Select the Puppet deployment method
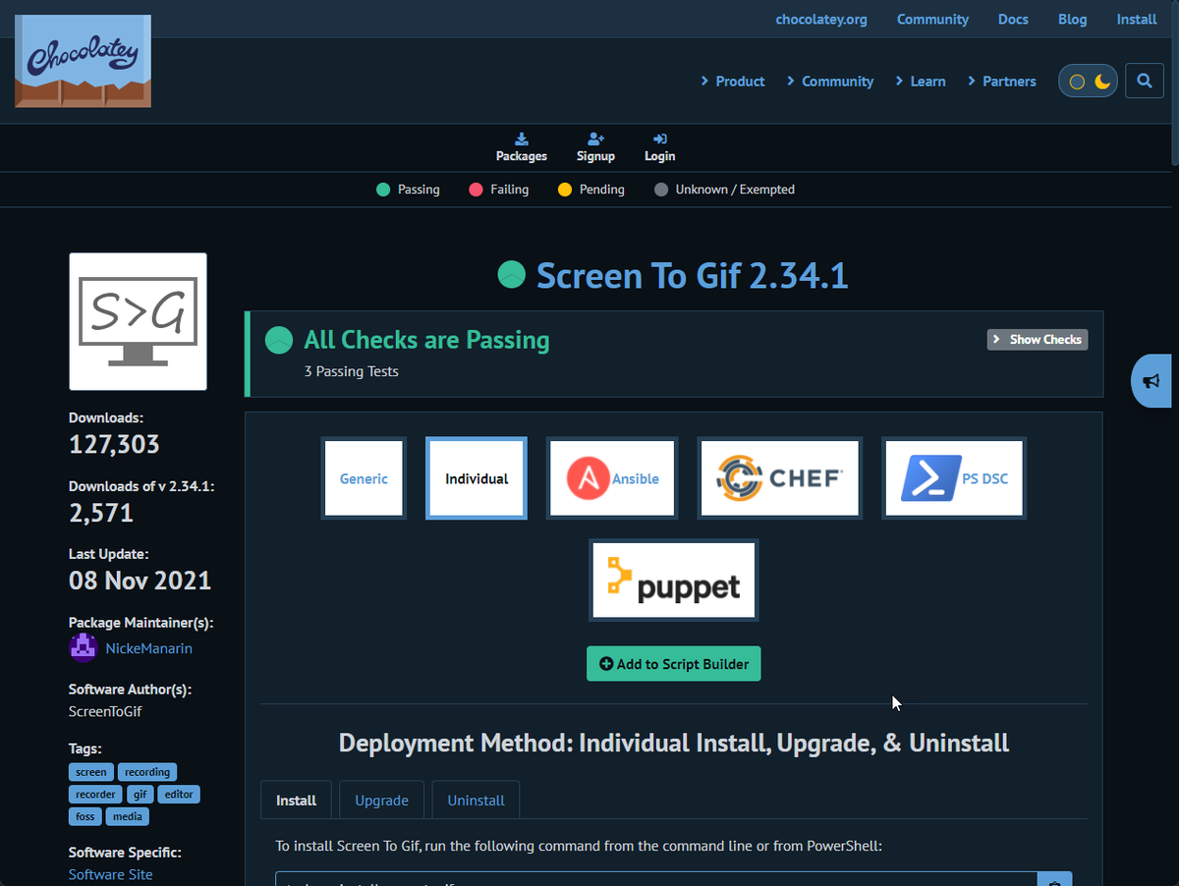 (x=674, y=580)
